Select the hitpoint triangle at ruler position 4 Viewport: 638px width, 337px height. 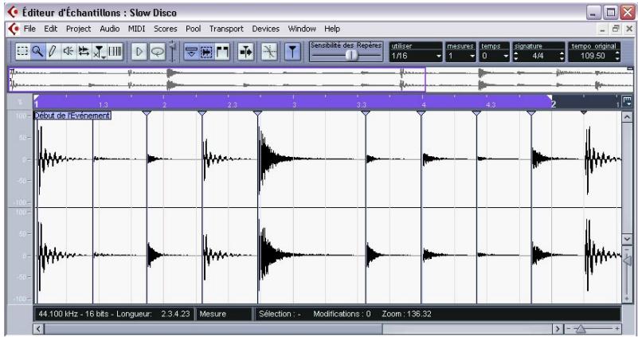click(x=421, y=113)
